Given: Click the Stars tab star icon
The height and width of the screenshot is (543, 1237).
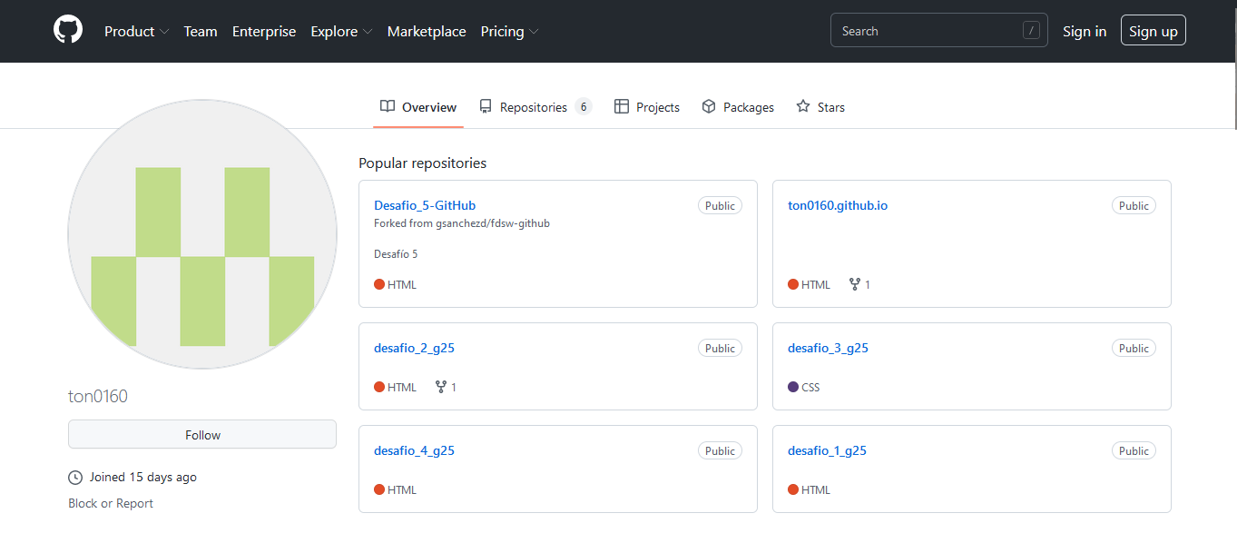Looking at the screenshot, I should click(x=803, y=106).
